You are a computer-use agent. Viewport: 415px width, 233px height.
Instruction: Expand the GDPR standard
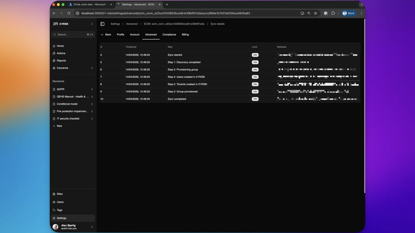click(x=92, y=89)
